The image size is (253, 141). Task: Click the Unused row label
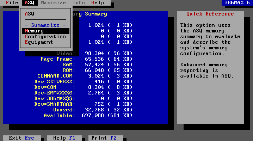click(64, 110)
